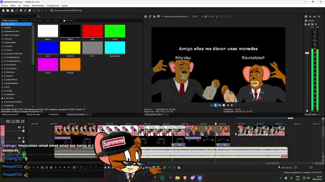Image resolution: width=325 pixels, height=182 pixels.
Task: Open the Archivo menu
Action: pos(5,6)
